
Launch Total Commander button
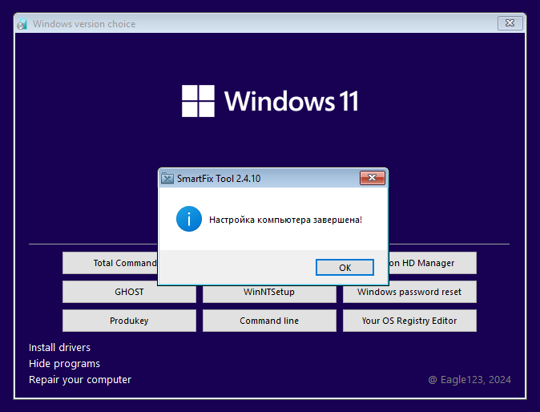point(110,263)
